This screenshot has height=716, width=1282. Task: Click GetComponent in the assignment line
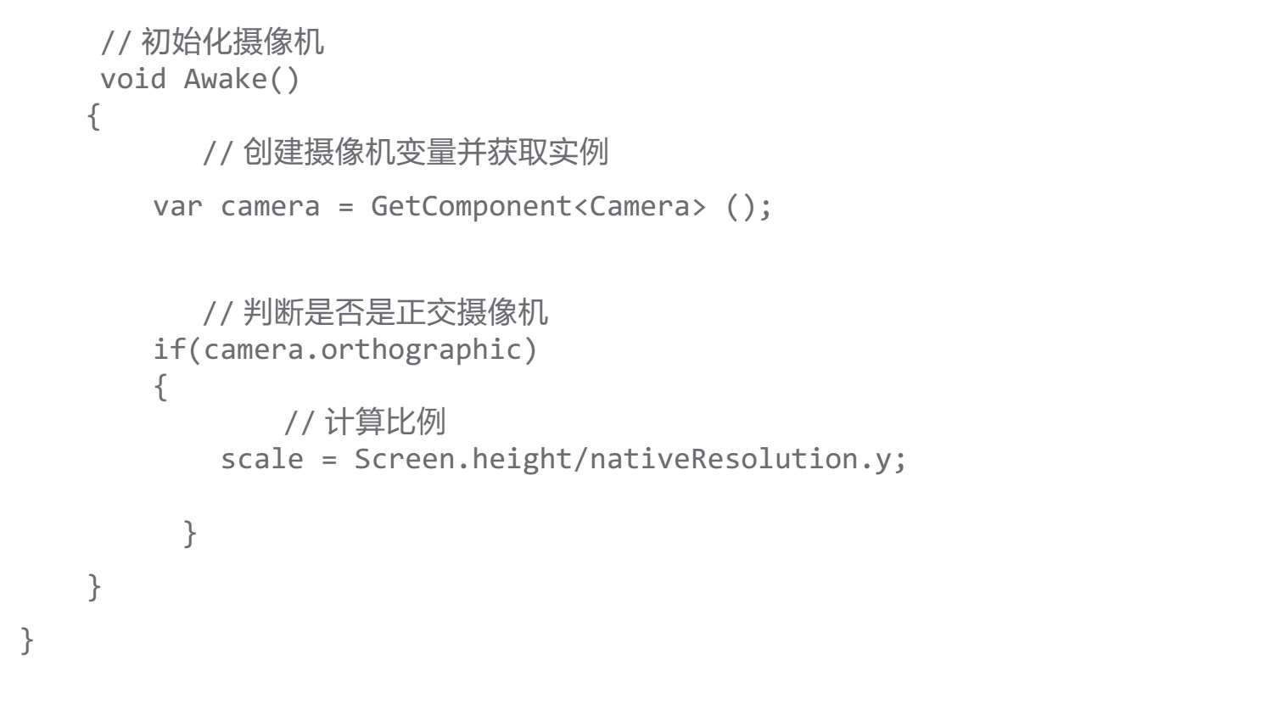click(472, 205)
